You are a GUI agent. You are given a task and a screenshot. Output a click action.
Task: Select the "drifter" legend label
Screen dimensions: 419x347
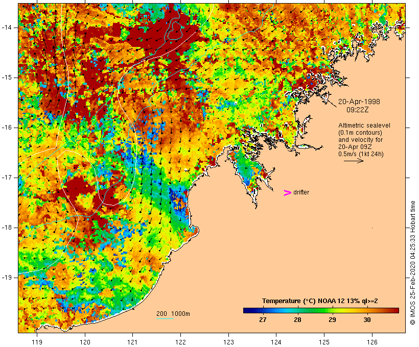coord(301,192)
